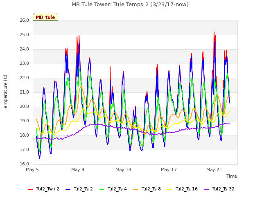
Task: Click the 23.0 y-axis tick label
Action: point(25,64)
